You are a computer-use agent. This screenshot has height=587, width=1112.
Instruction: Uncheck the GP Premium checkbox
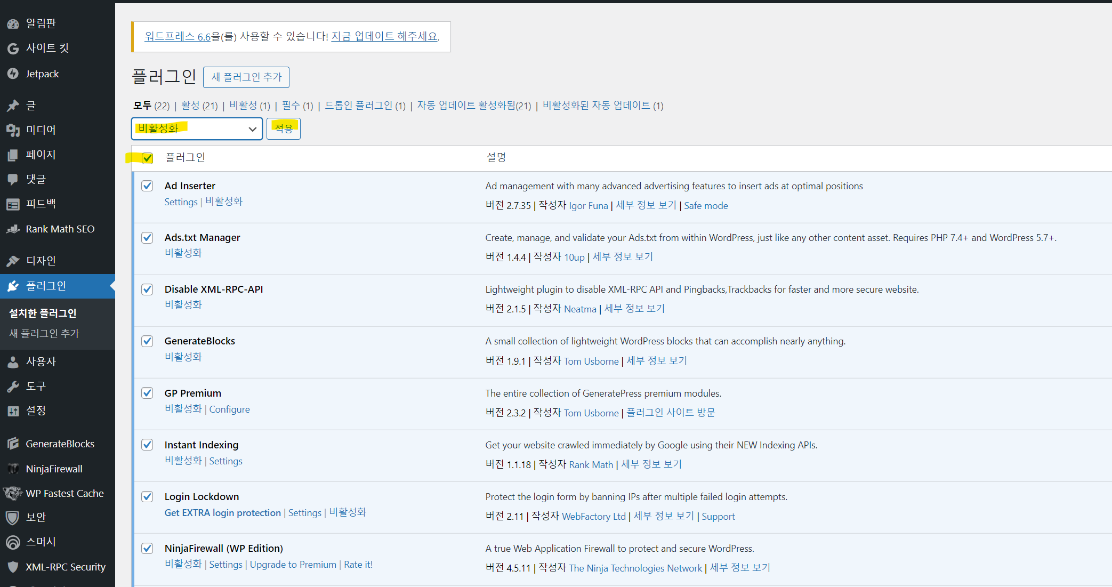[x=147, y=393]
